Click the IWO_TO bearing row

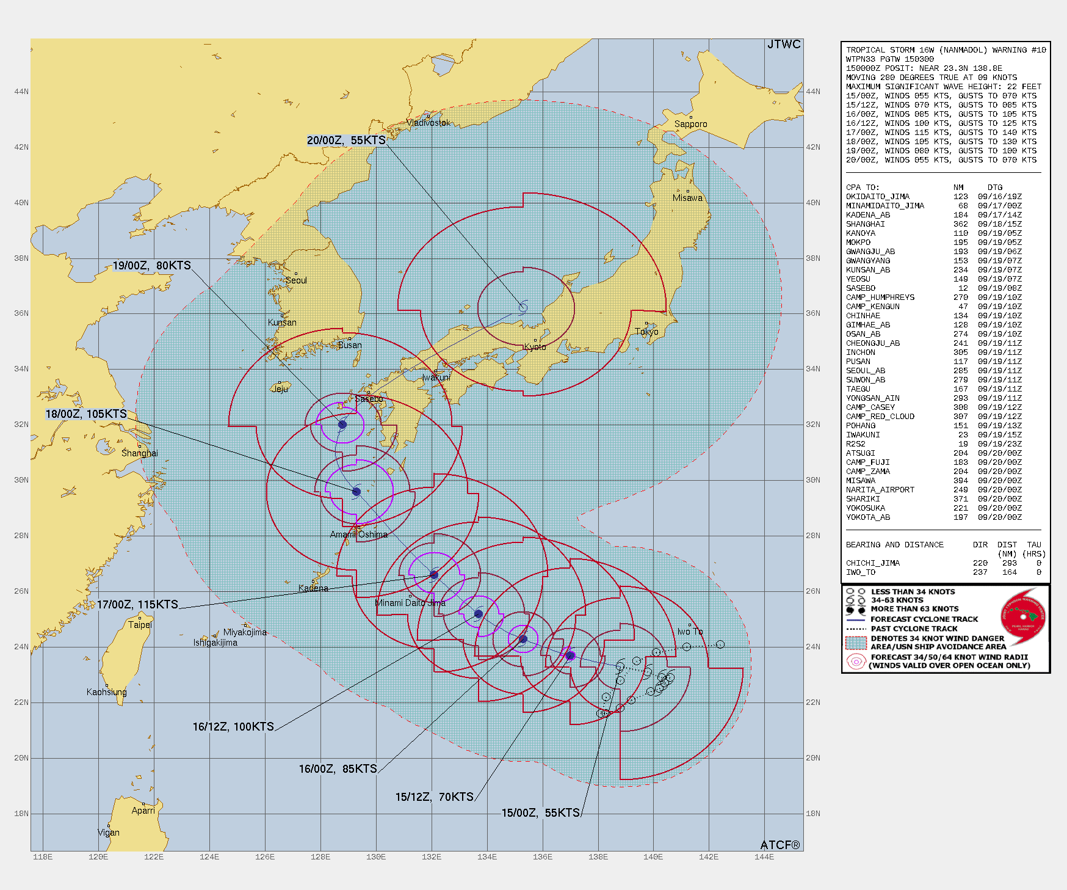[943, 572]
